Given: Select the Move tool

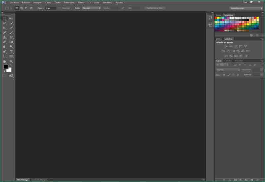Looking at the screenshot, I should 11,18.
